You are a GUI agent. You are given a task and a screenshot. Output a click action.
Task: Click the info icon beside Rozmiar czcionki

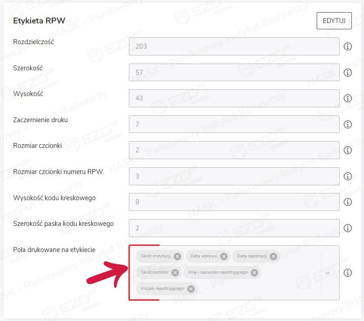(x=347, y=150)
